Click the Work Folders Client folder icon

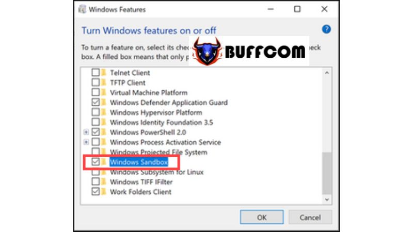point(104,191)
